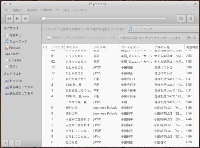Select たしかなこと row with genre J-POP
Image resolution: width=200 pixels, height=148 pixels.
120,67
